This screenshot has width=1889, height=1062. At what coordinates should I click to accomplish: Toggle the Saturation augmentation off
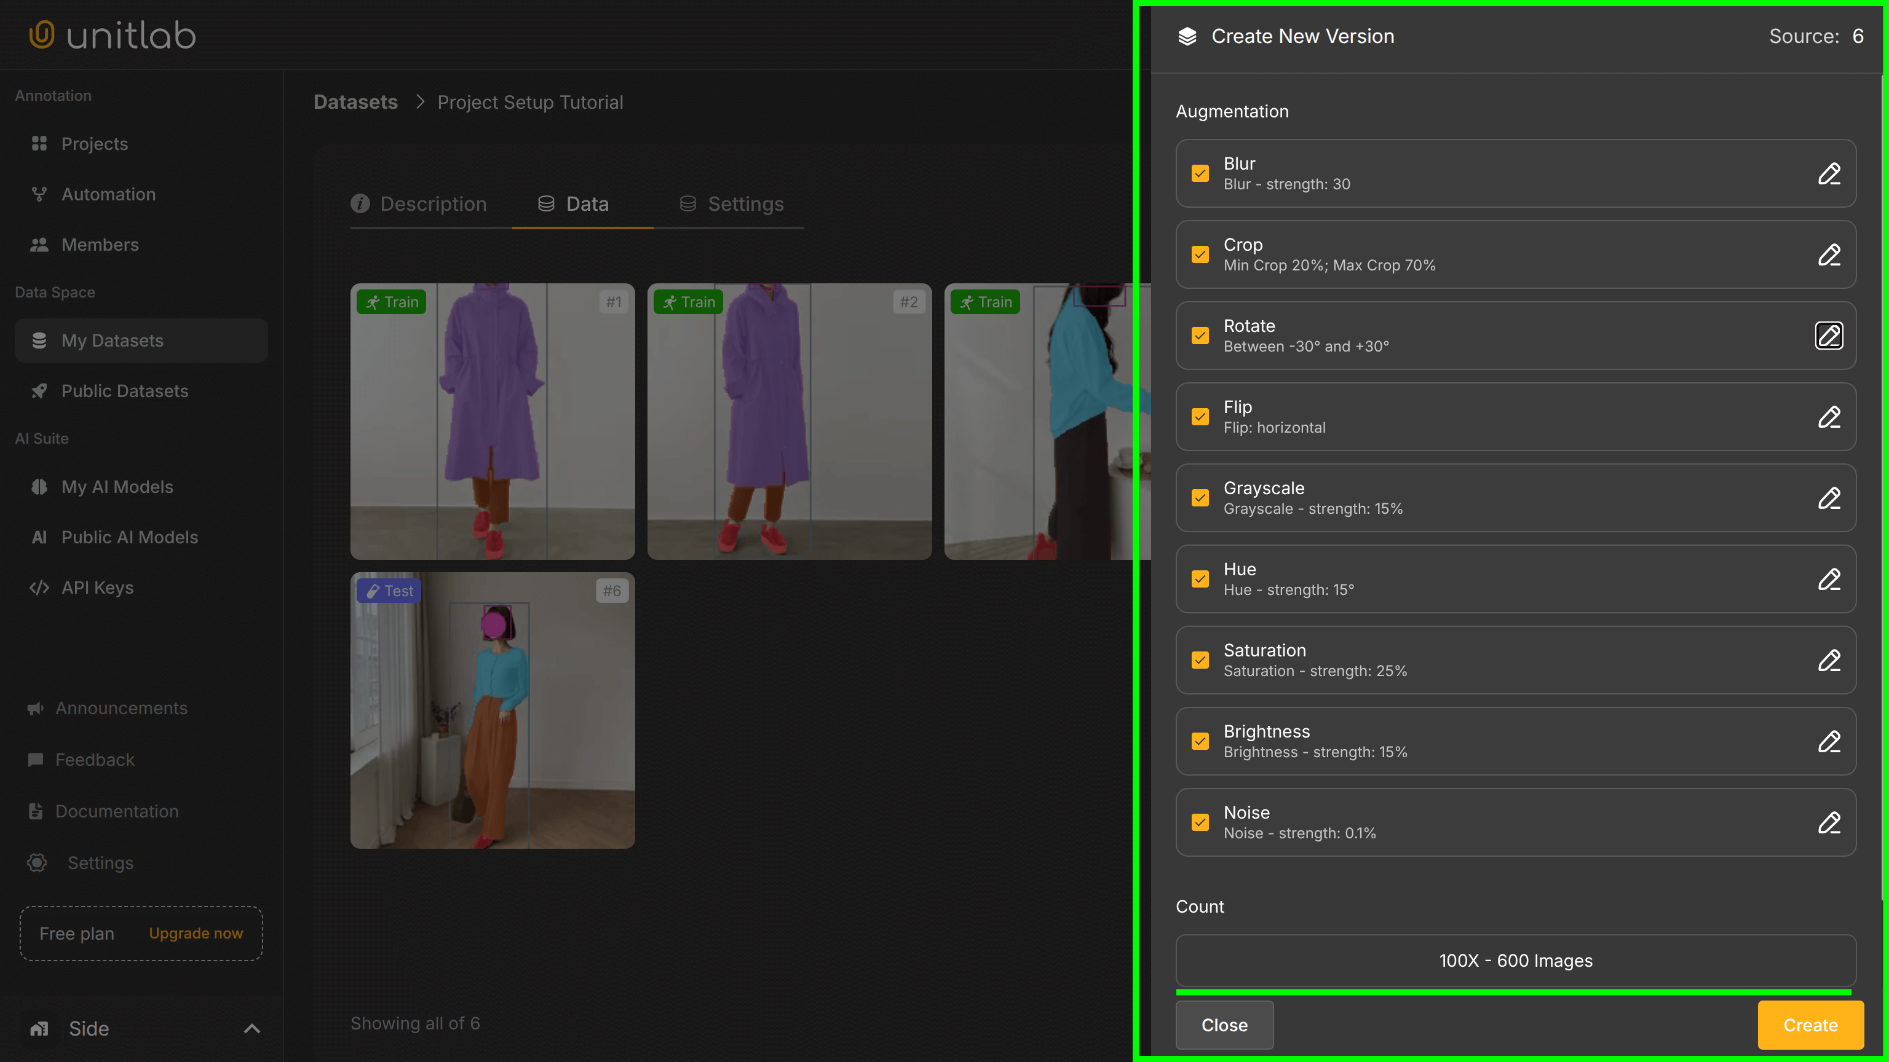pyautogui.click(x=1200, y=659)
